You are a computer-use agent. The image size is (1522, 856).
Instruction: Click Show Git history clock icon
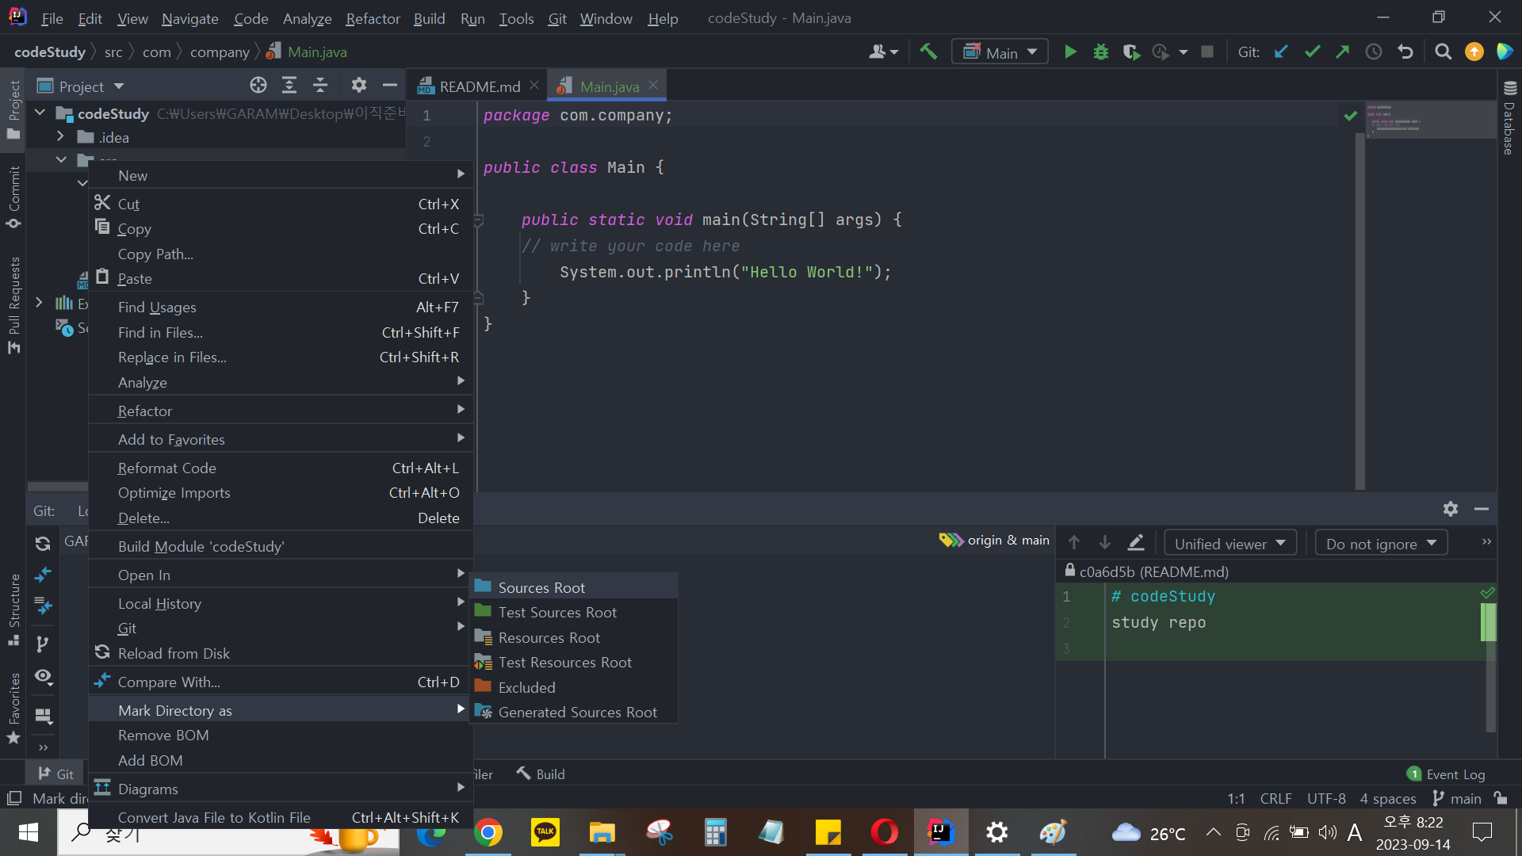click(1374, 52)
